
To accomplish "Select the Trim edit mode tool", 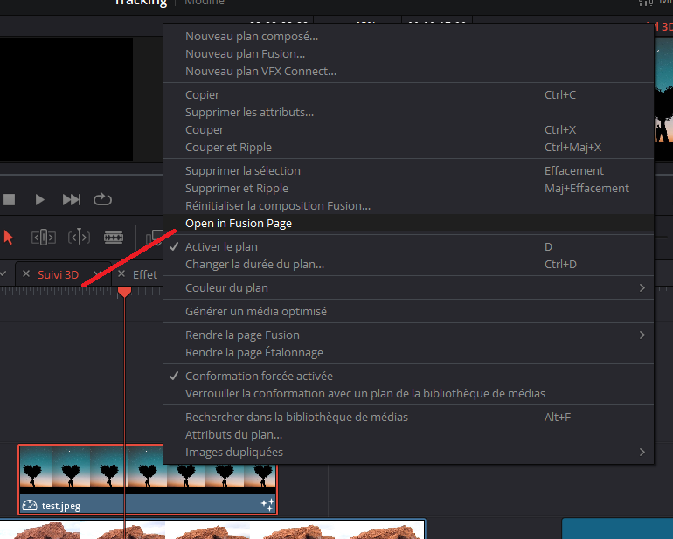I will [x=44, y=238].
